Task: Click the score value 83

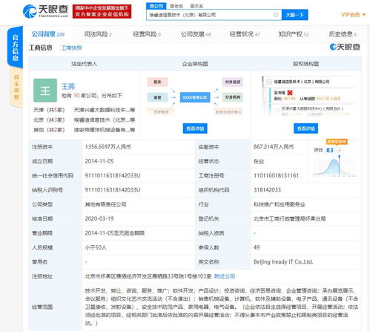Action: 330,150
